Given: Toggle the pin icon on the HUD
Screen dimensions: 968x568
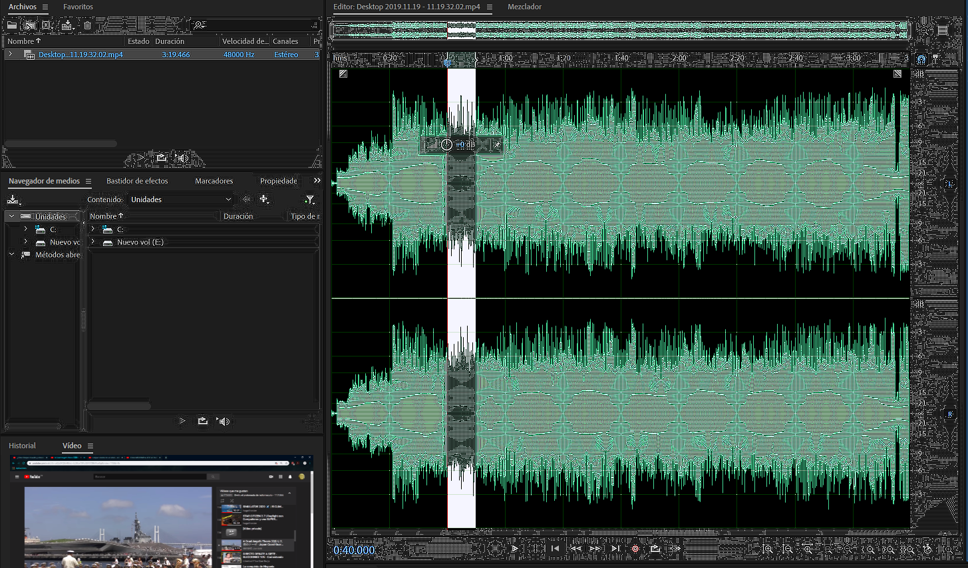Looking at the screenshot, I should click(x=496, y=144).
